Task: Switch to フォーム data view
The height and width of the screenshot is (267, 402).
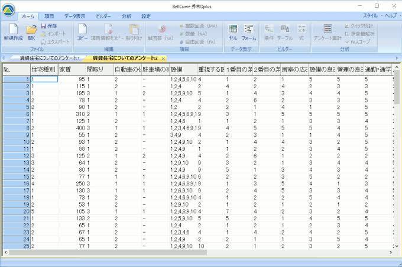Action: (x=248, y=33)
